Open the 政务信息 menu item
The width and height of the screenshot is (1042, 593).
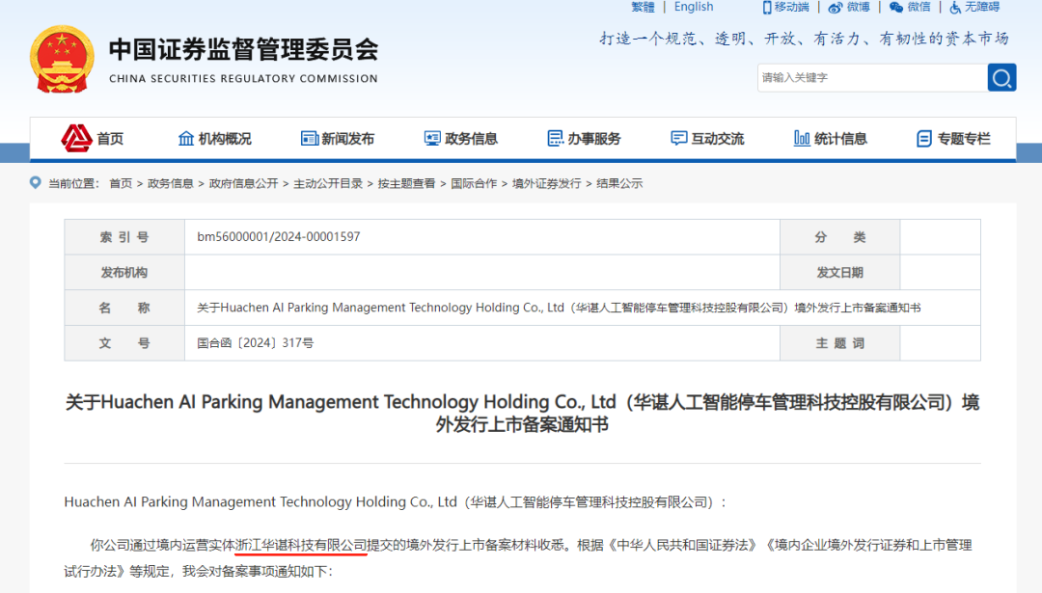471,139
